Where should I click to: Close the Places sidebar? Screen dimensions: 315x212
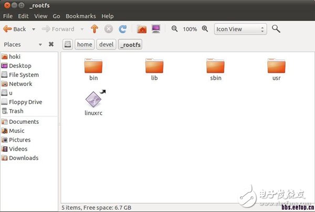click(x=51, y=44)
